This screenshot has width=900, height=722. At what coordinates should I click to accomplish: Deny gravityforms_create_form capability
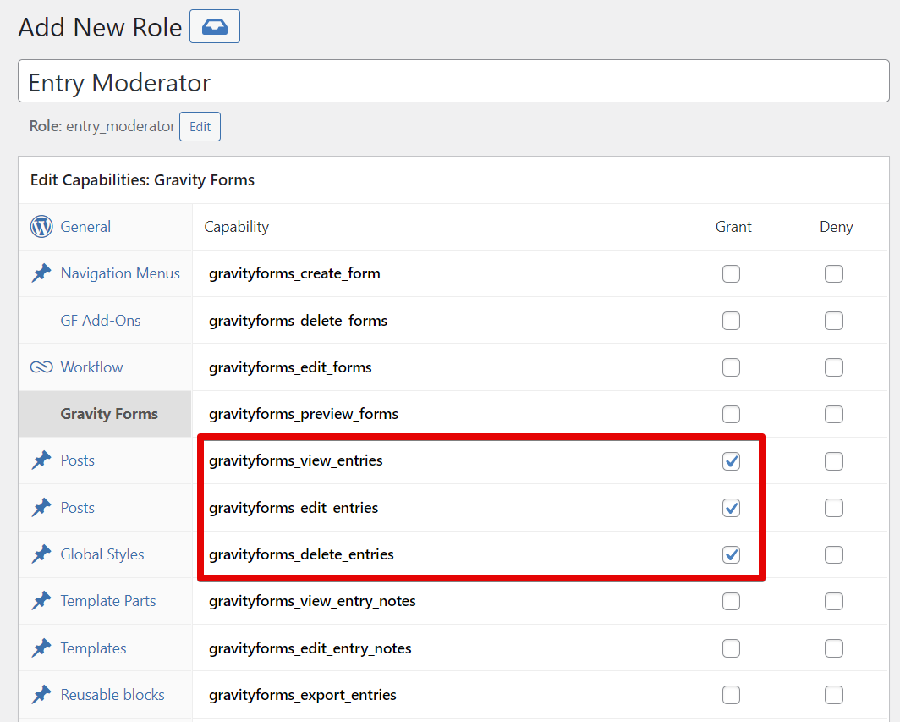(834, 273)
